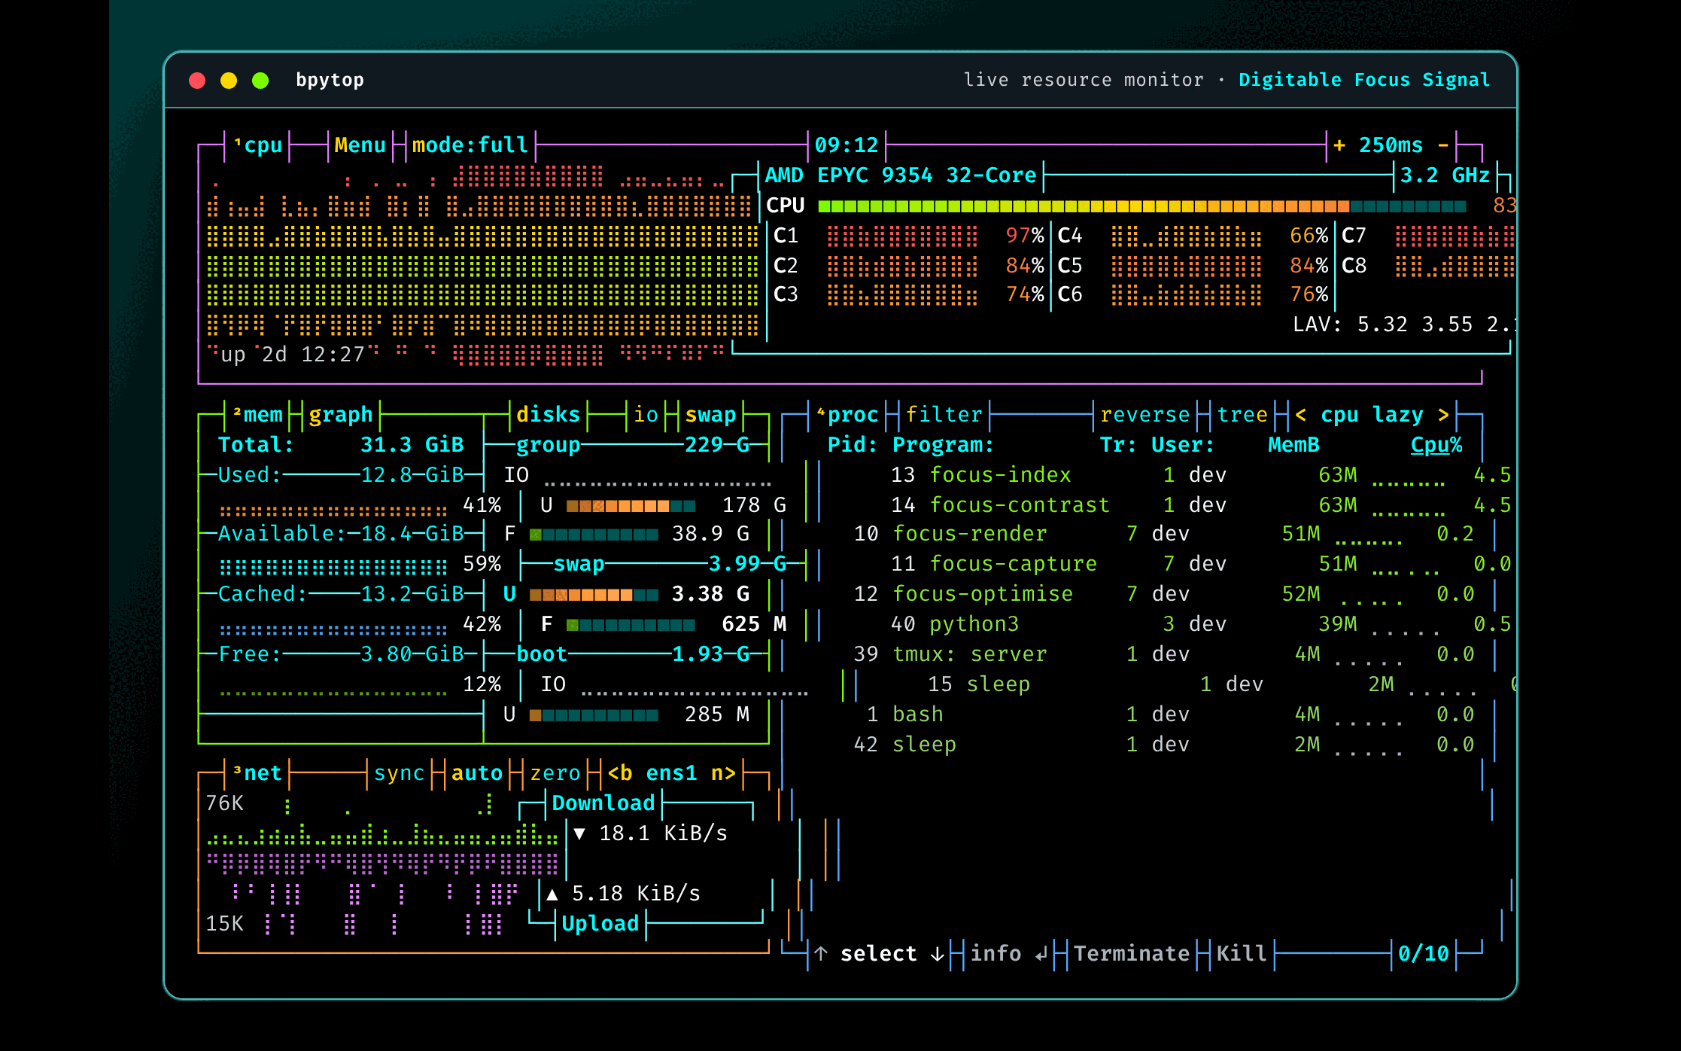Toggle the net box header
Screen dimensions: 1681x1051
258,772
